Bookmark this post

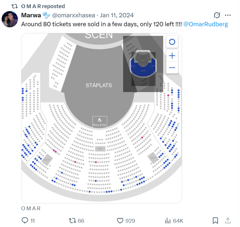click(215, 221)
